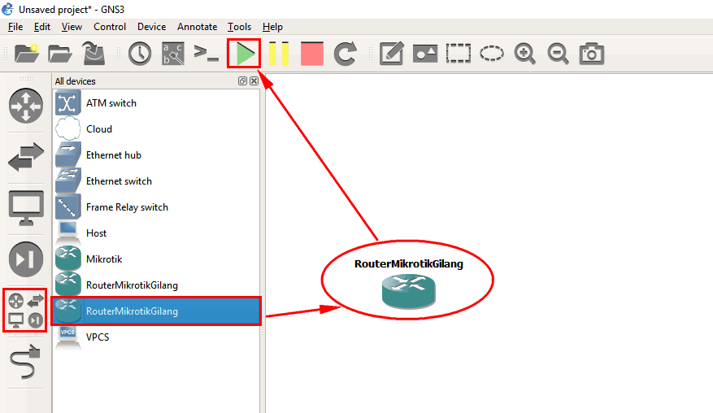Select VPCS in device list
The height and width of the screenshot is (413, 713).
point(157,337)
